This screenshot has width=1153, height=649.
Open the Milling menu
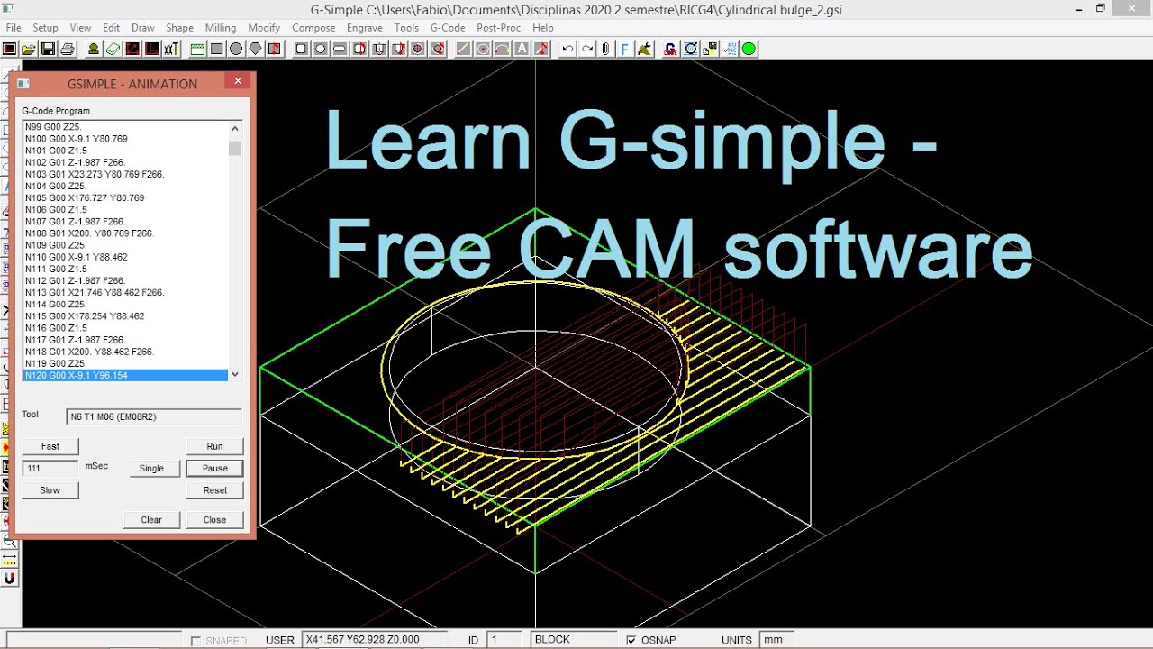point(220,28)
